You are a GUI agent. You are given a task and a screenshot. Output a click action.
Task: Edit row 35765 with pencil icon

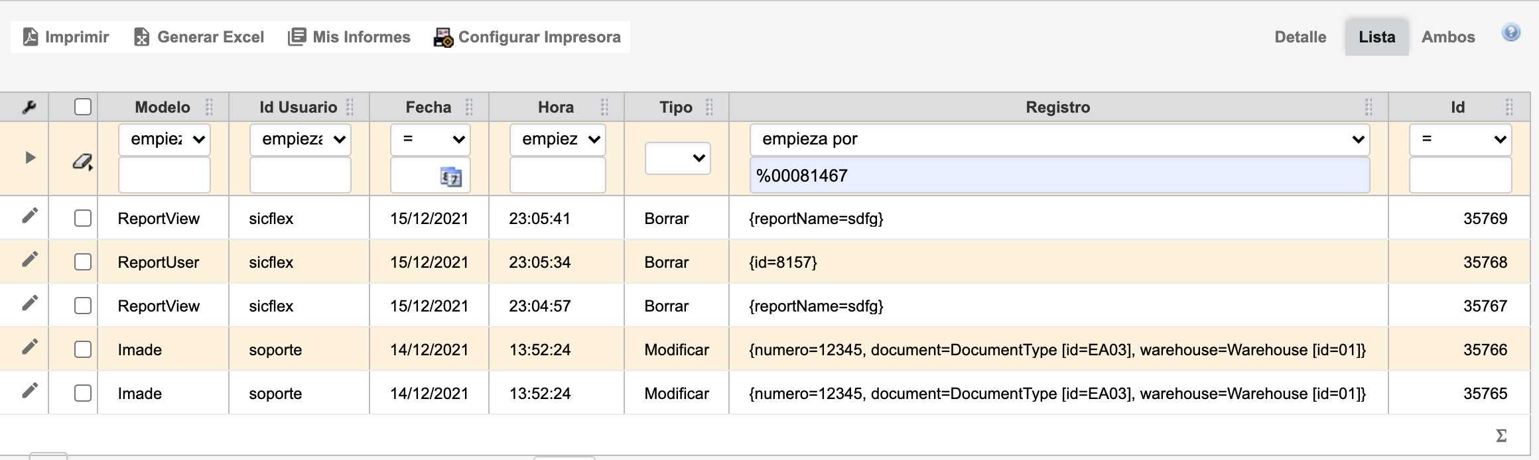coord(29,391)
